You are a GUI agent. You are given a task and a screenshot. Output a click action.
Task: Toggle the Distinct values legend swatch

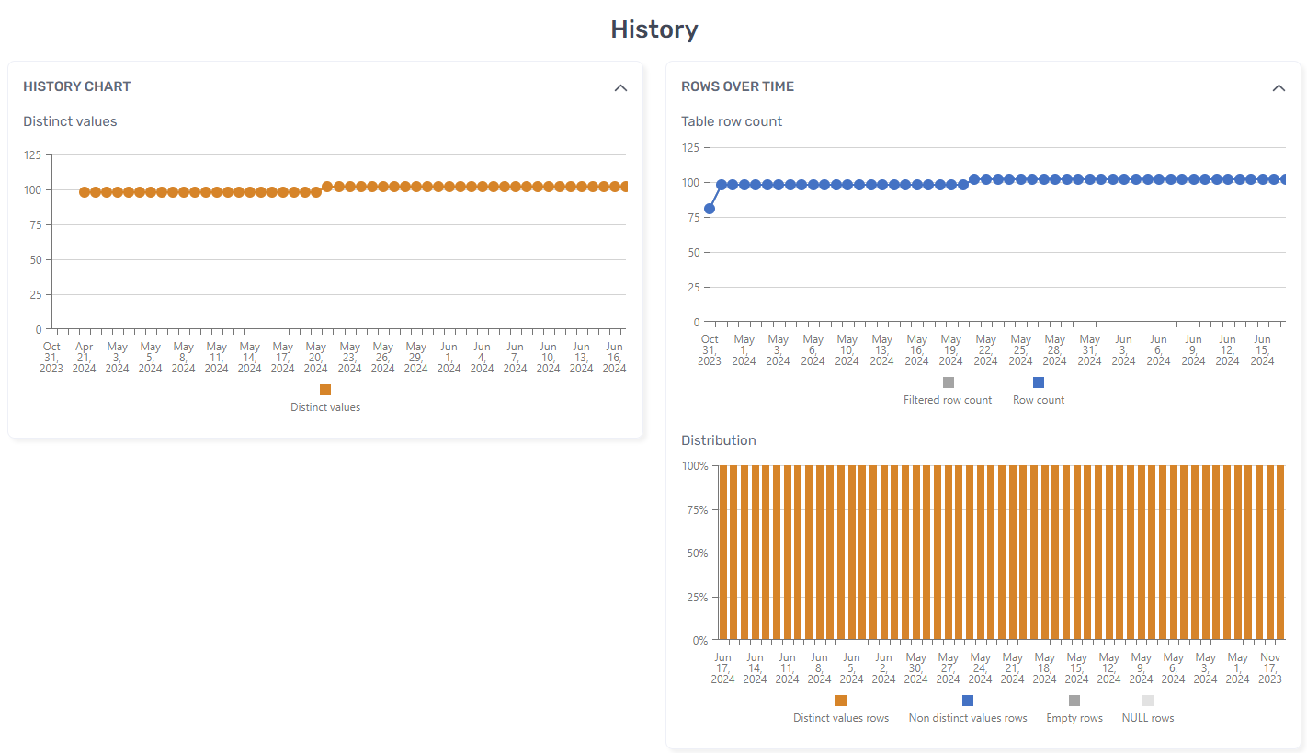click(325, 390)
